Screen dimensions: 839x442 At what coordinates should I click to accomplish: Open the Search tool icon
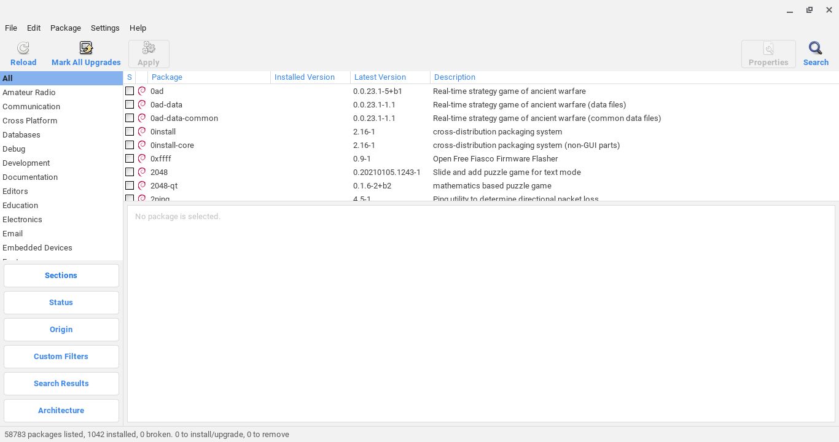tap(815, 48)
